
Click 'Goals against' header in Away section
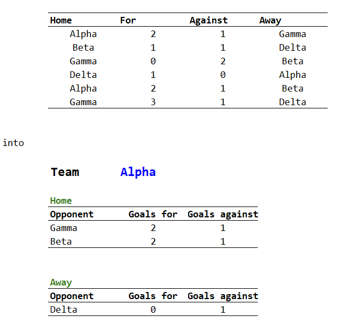[x=222, y=296]
